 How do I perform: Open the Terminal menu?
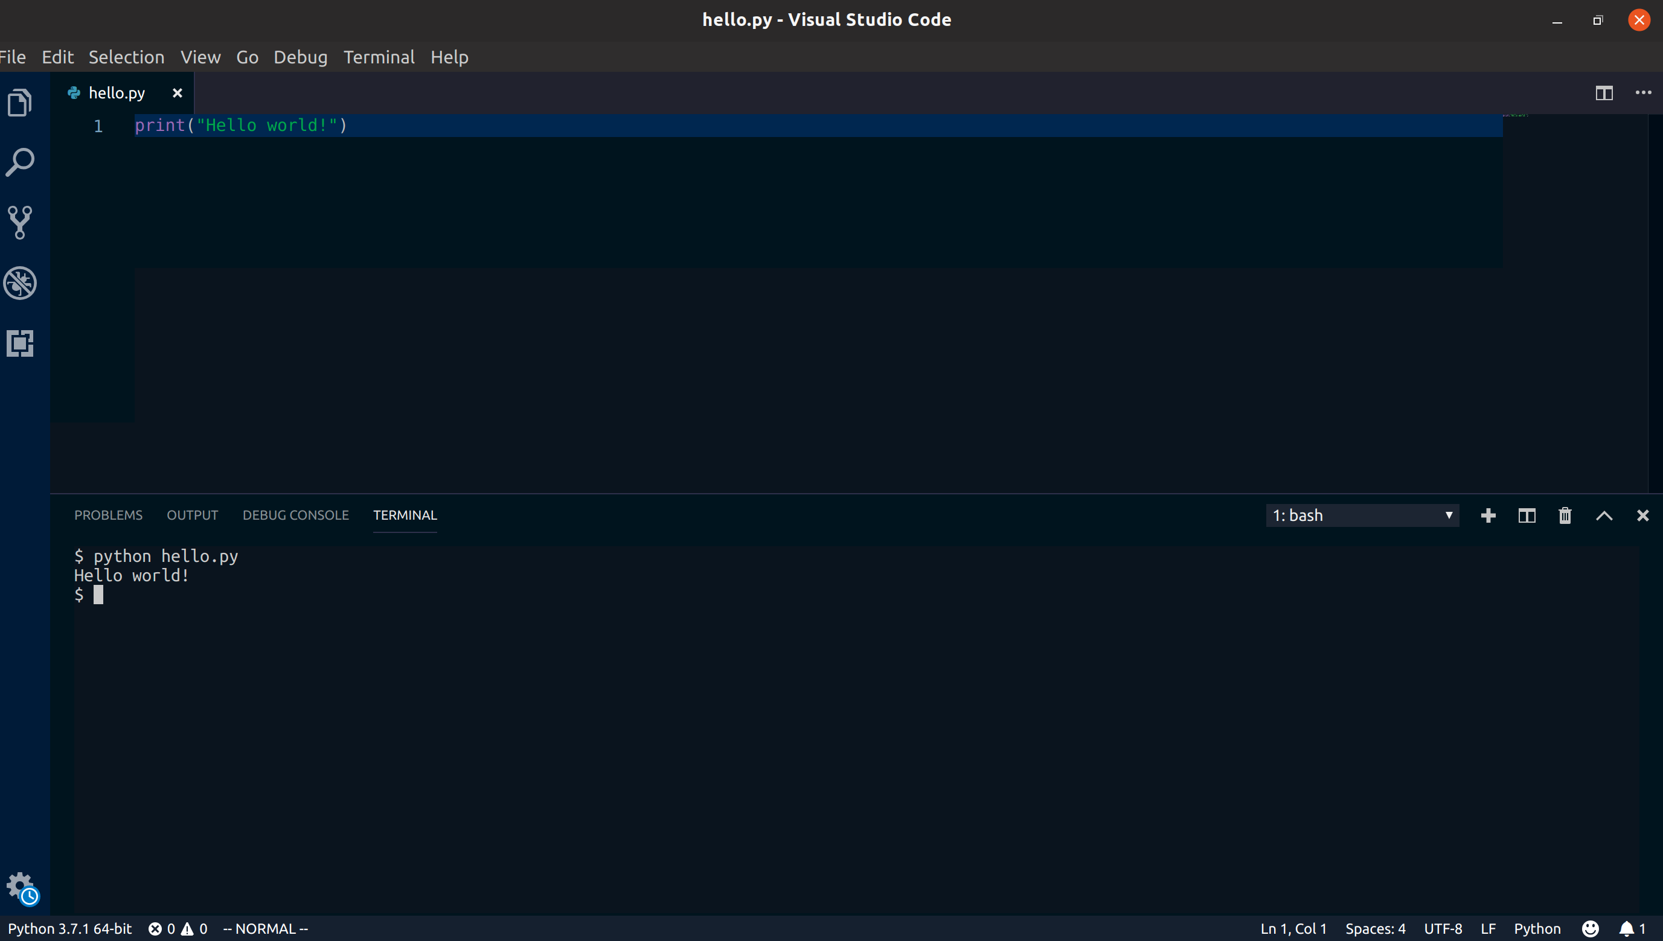point(379,57)
